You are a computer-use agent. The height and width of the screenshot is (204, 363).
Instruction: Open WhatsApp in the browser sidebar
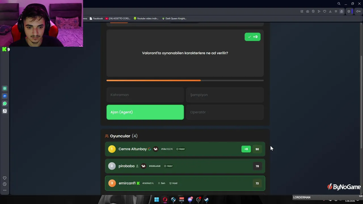coord(5,103)
